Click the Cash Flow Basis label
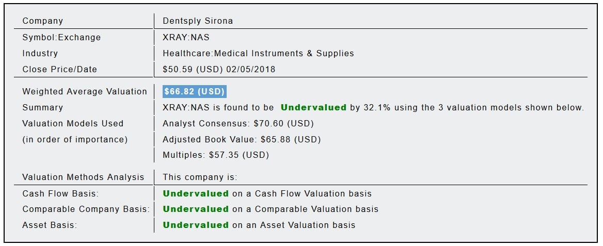The image size is (603, 246). click(x=60, y=193)
